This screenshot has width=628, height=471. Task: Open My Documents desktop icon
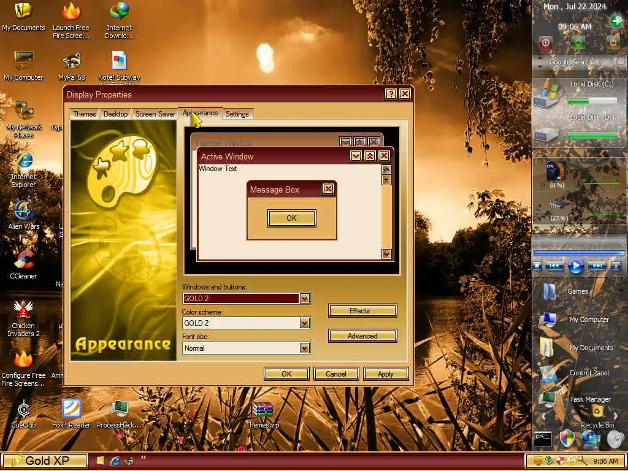pyautogui.click(x=23, y=16)
